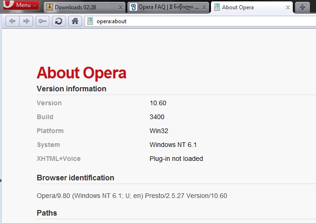Image resolution: width=316 pixels, height=223 pixels.
Task: Open the Opera Menu button
Action: pos(20,5)
